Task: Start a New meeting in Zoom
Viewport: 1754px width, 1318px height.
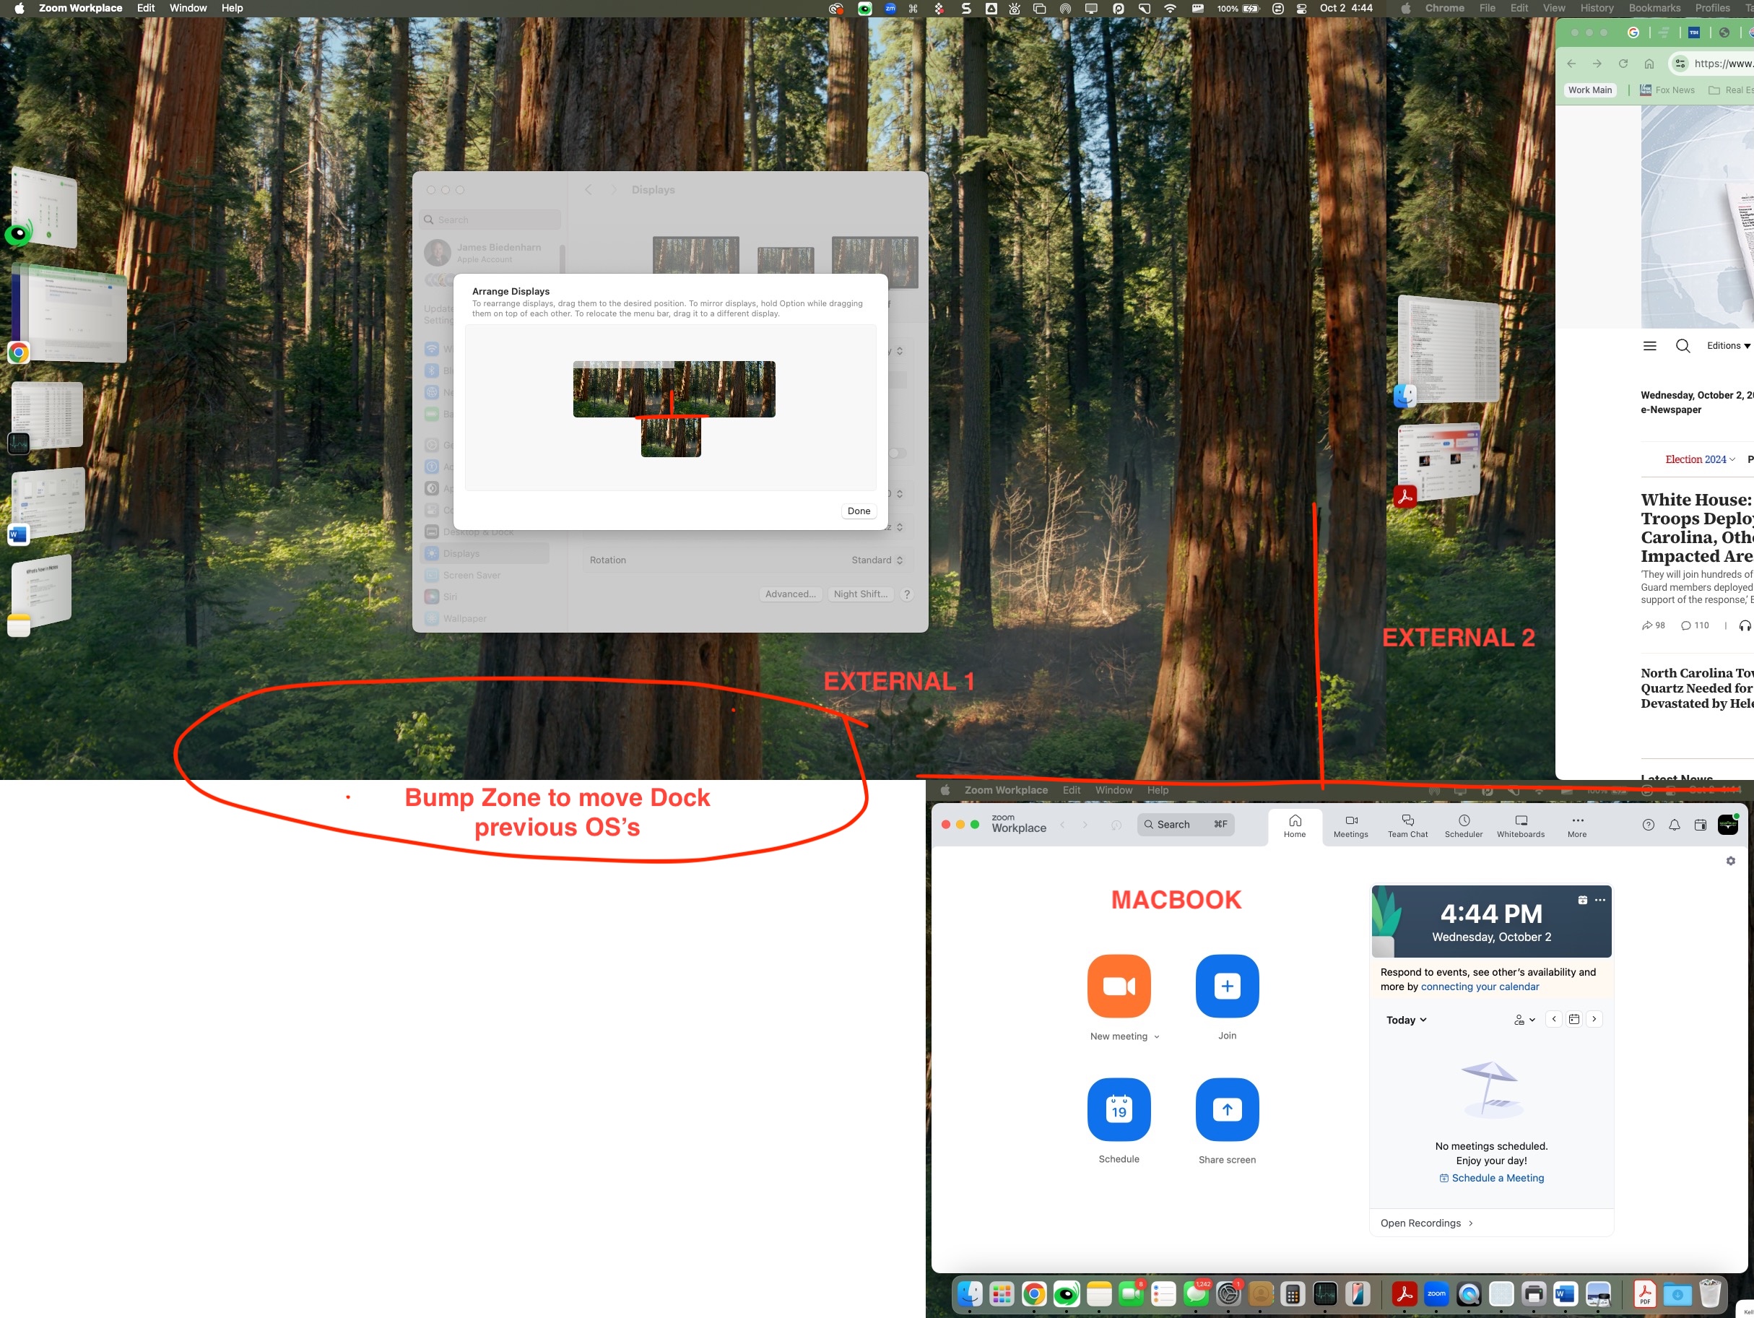Action: (x=1118, y=986)
